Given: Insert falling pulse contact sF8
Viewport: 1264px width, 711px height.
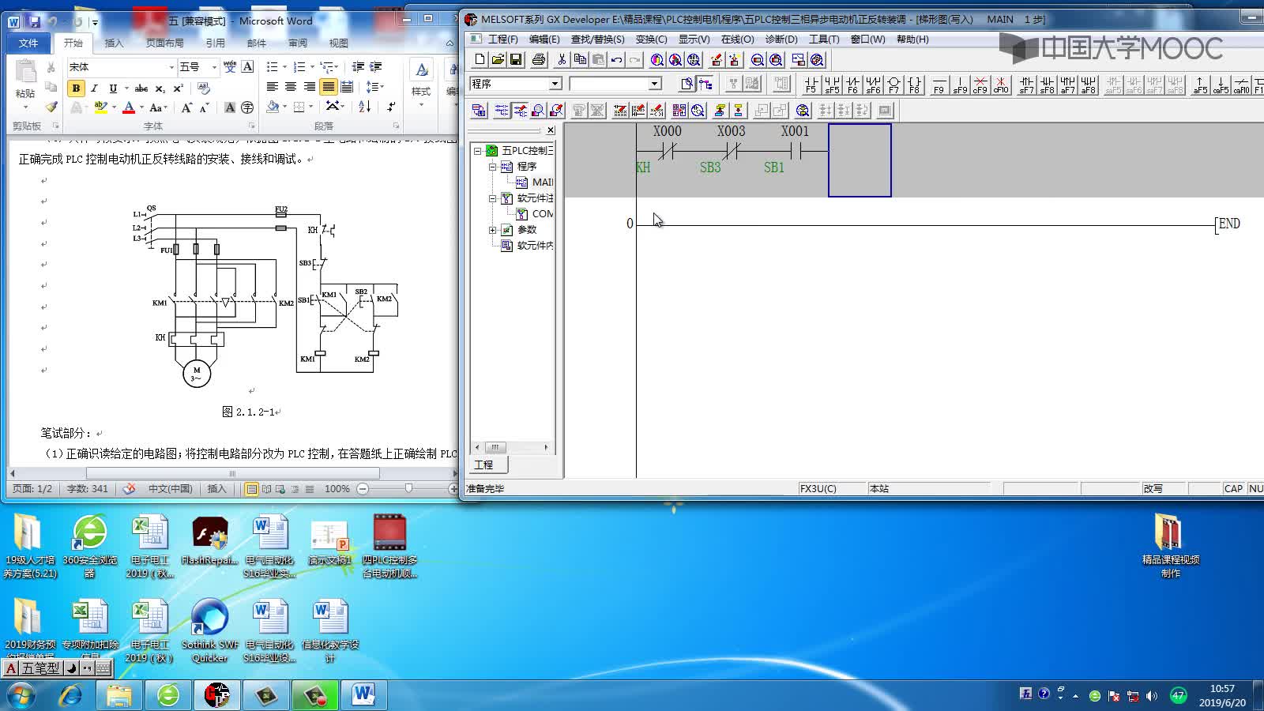Looking at the screenshot, I should (1047, 84).
